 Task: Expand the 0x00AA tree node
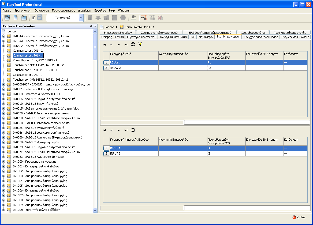(3, 36)
